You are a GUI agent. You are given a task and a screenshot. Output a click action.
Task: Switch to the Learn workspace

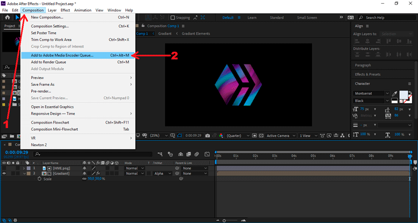(x=252, y=18)
